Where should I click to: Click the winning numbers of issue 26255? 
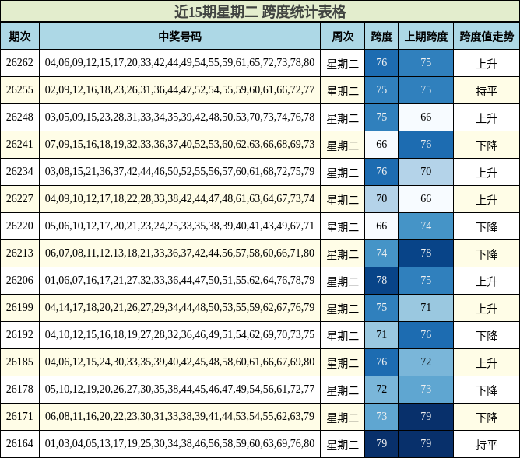tap(180, 89)
